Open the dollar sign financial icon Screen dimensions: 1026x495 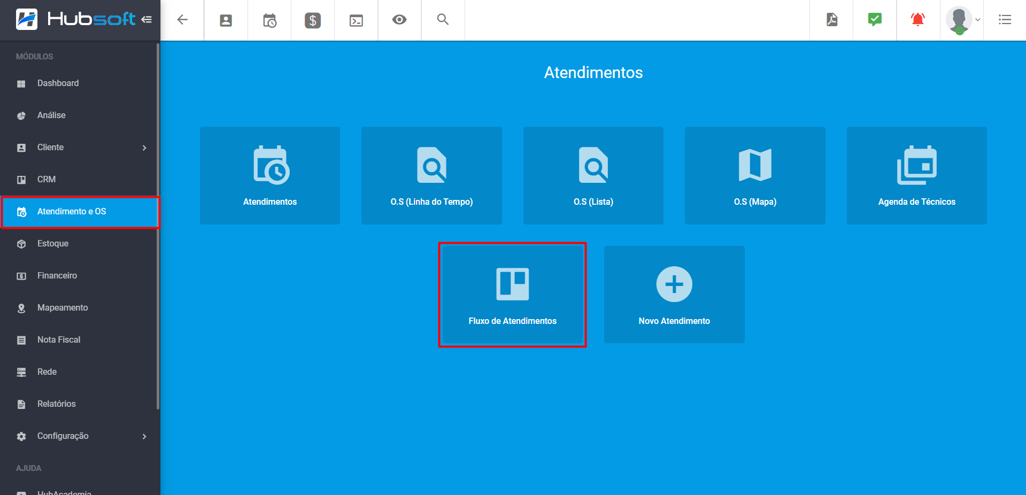coord(313,20)
